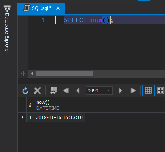The image size is (165, 152).
Task: Click the SQL script document icon
Action: click(x=26, y=8)
